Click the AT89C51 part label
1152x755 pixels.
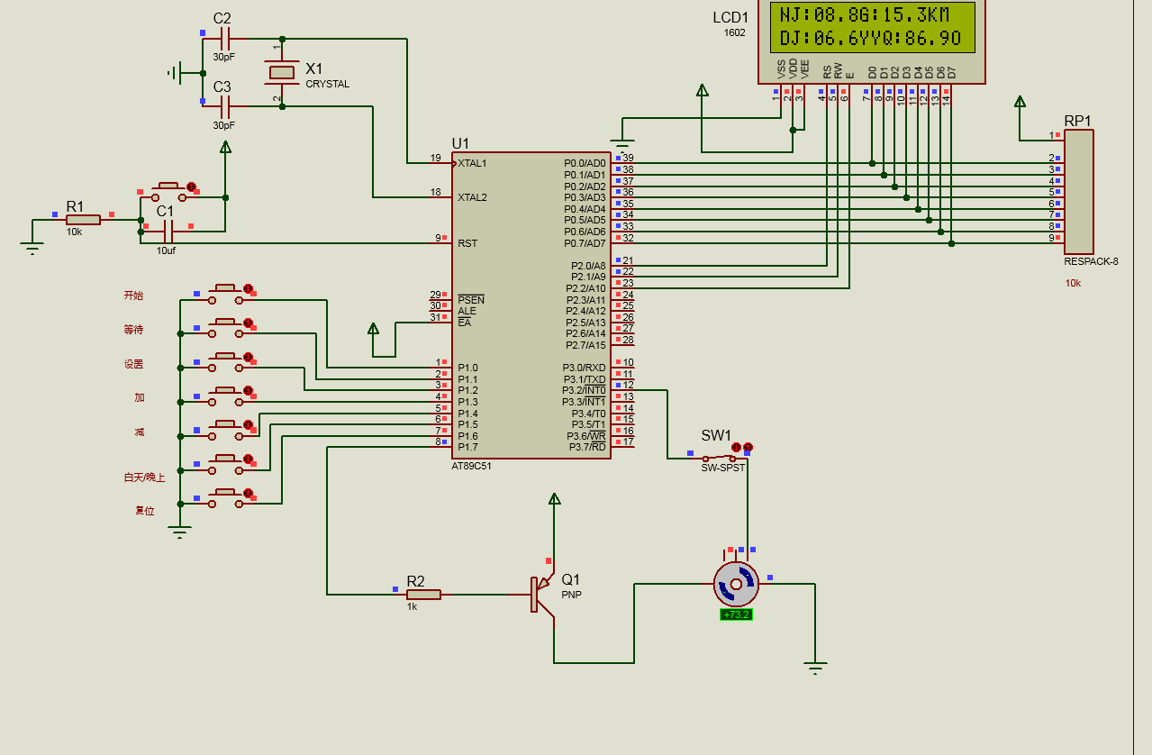click(472, 466)
